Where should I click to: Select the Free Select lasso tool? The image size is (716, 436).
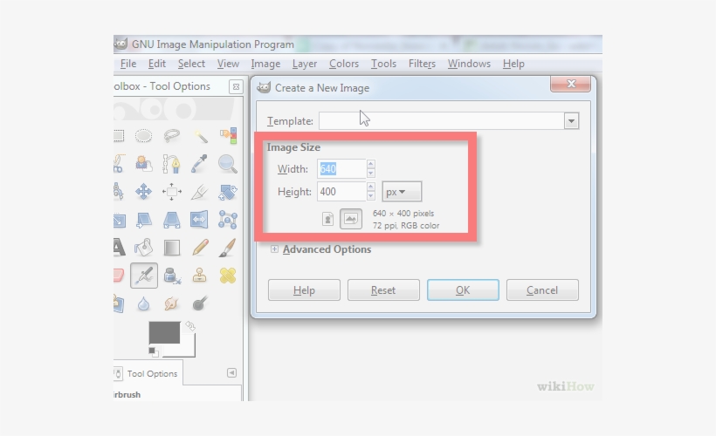[172, 135]
